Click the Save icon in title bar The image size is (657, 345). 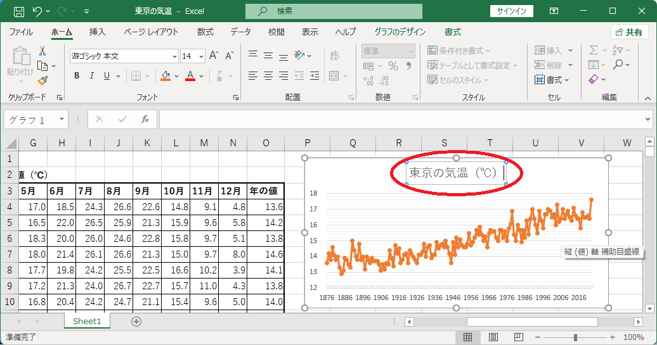coord(19,11)
